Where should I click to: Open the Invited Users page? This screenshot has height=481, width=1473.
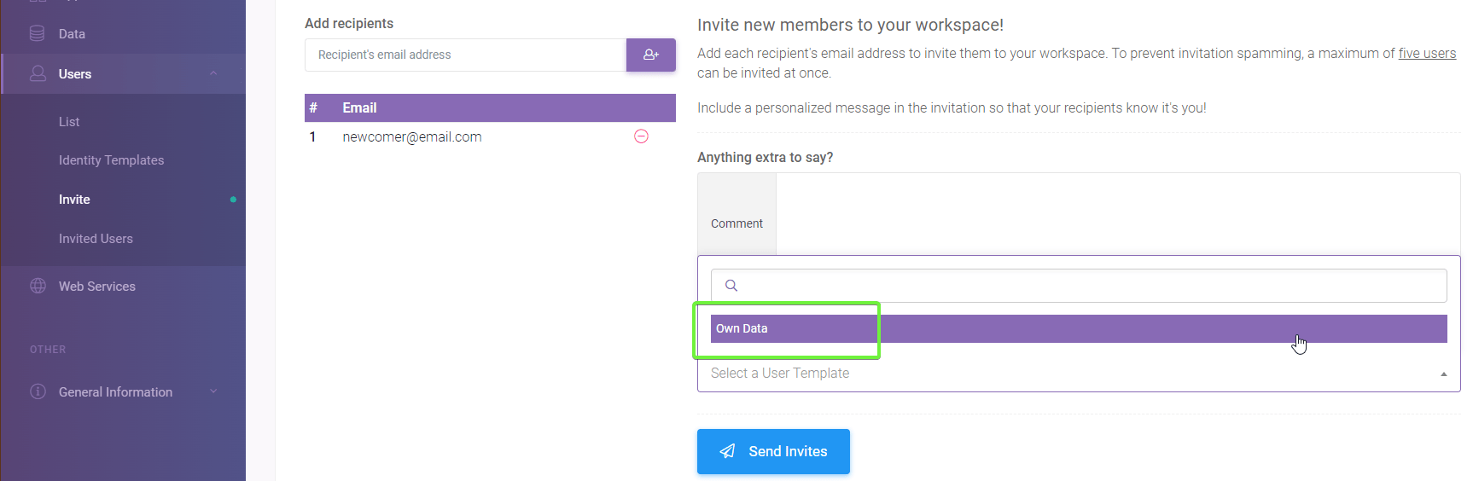click(x=96, y=239)
